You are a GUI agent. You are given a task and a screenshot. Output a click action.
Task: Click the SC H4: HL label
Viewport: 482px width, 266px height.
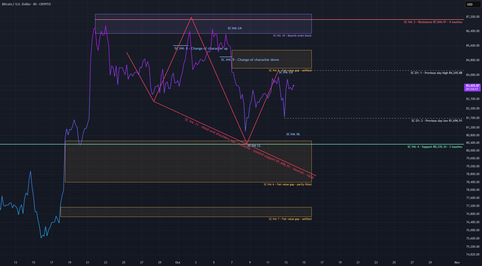pyautogui.click(x=293, y=134)
